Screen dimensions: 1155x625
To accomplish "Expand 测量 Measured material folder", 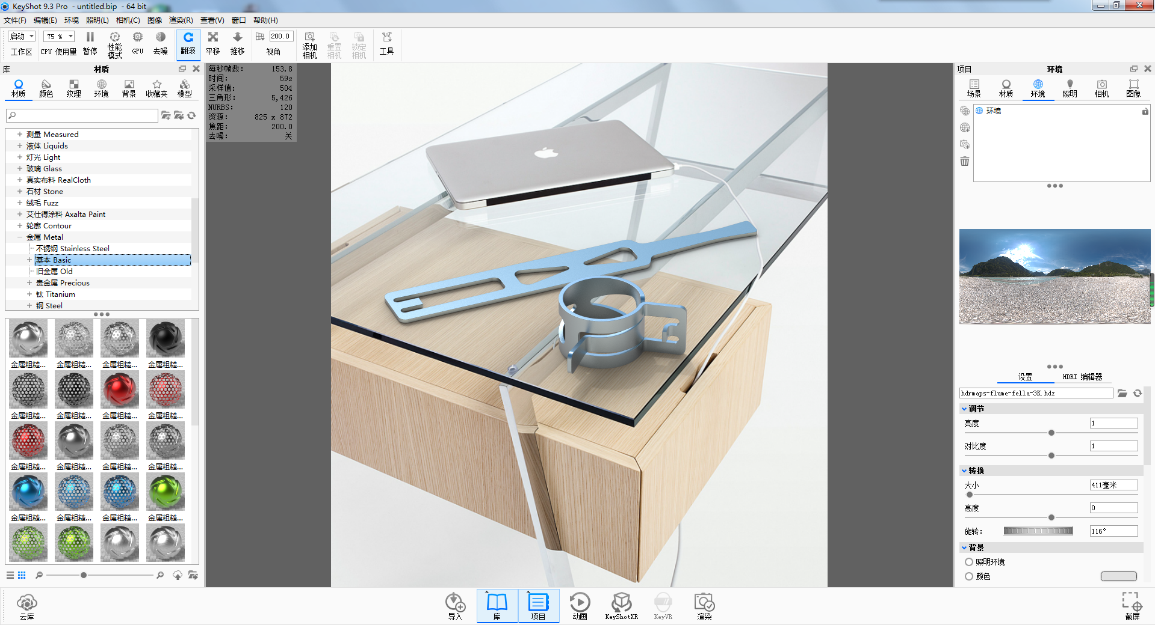I will [x=19, y=134].
